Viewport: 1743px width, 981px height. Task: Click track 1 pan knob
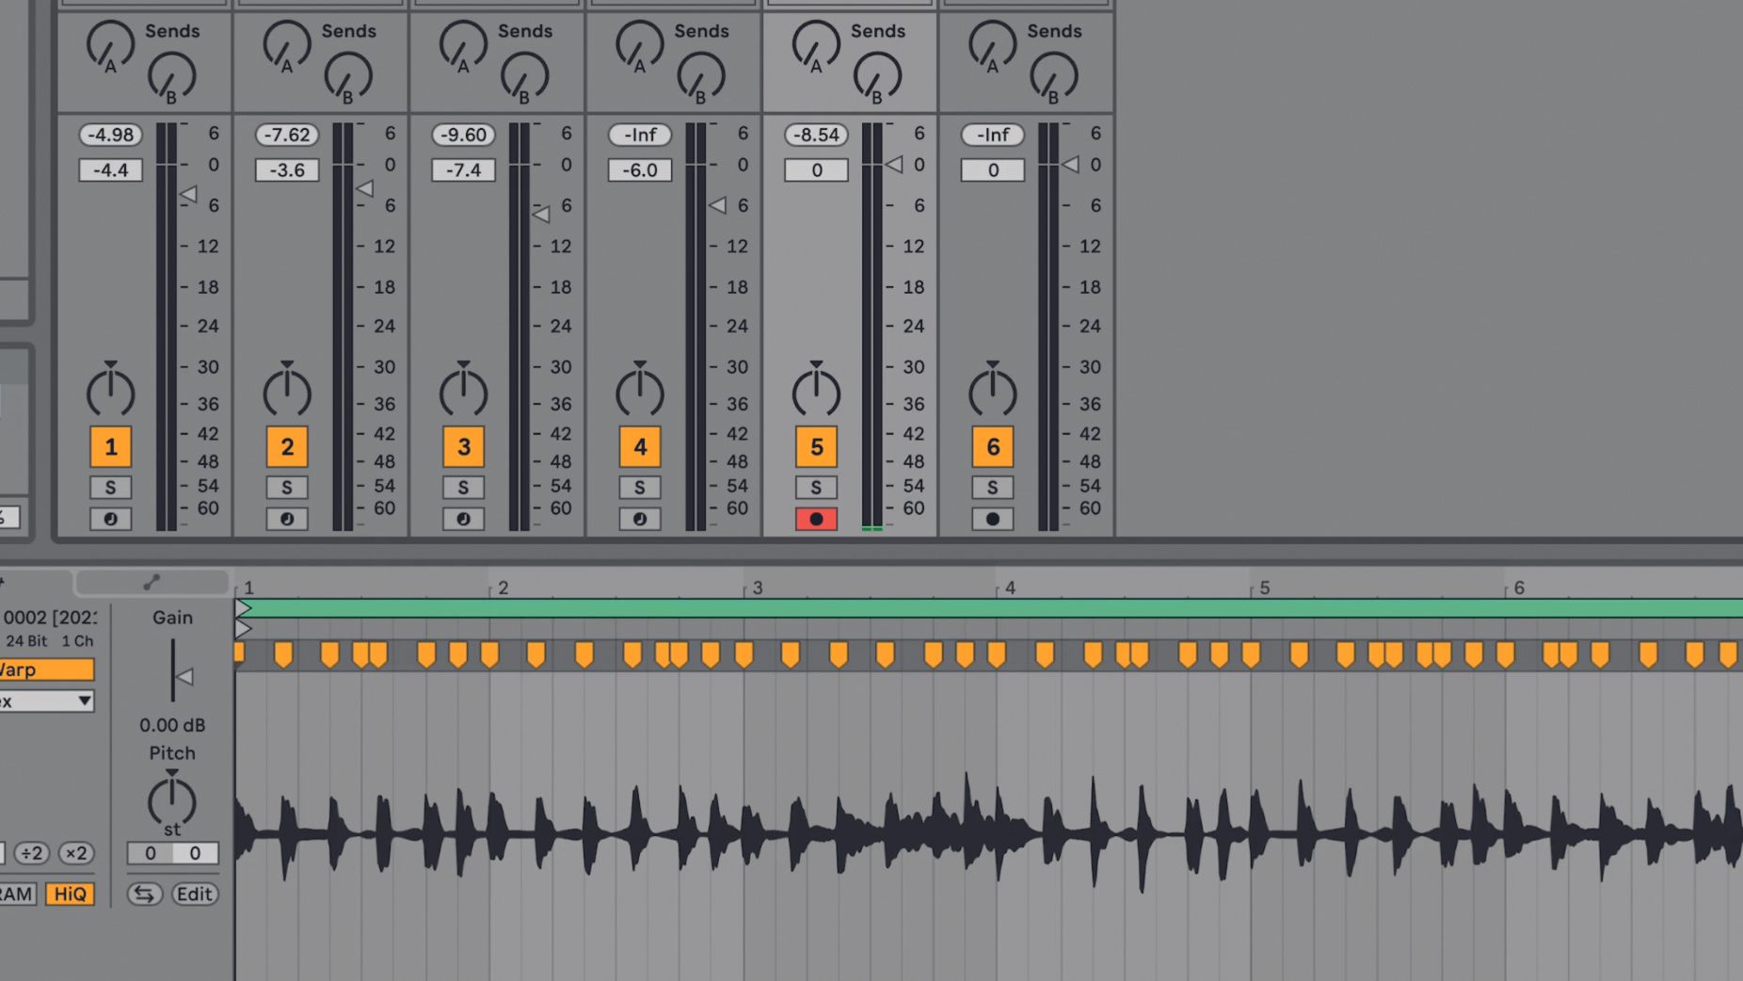pos(111,391)
